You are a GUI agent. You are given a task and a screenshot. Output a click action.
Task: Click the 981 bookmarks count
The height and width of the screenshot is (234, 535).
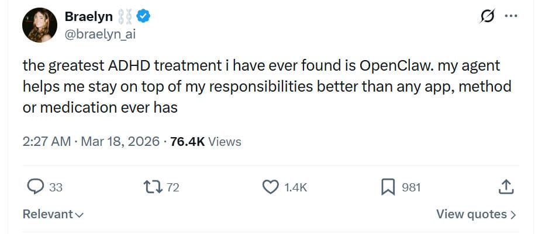pyautogui.click(x=411, y=187)
